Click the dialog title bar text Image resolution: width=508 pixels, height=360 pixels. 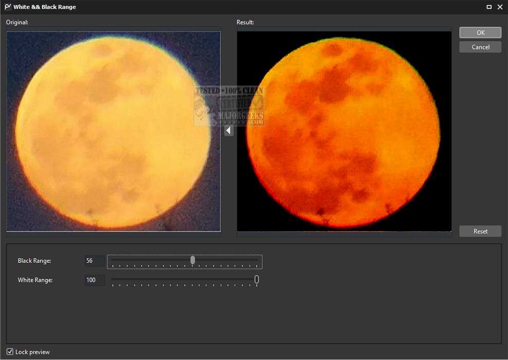coord(45,7)
